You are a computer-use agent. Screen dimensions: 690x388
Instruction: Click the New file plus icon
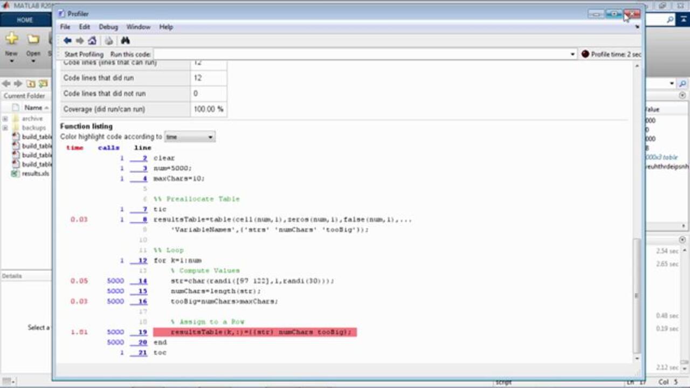11,39
